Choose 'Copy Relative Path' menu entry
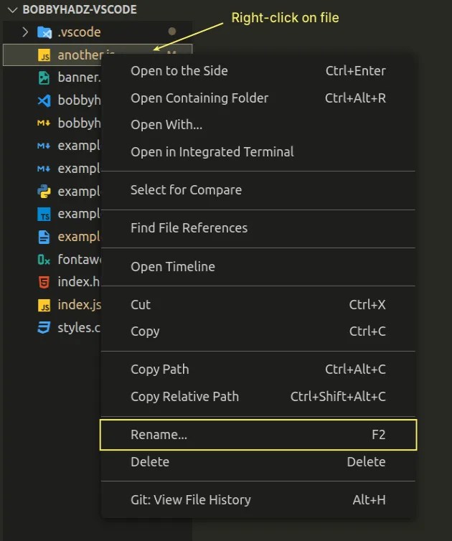 point(258,397)
